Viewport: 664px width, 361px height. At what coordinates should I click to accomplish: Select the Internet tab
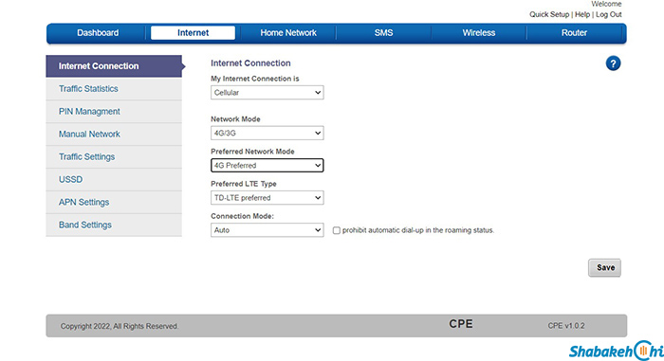[x=194, y=33]
